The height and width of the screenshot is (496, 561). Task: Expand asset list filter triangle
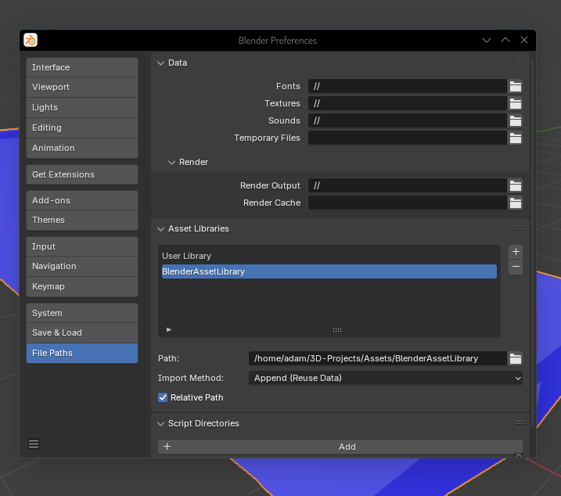point(169,329)
